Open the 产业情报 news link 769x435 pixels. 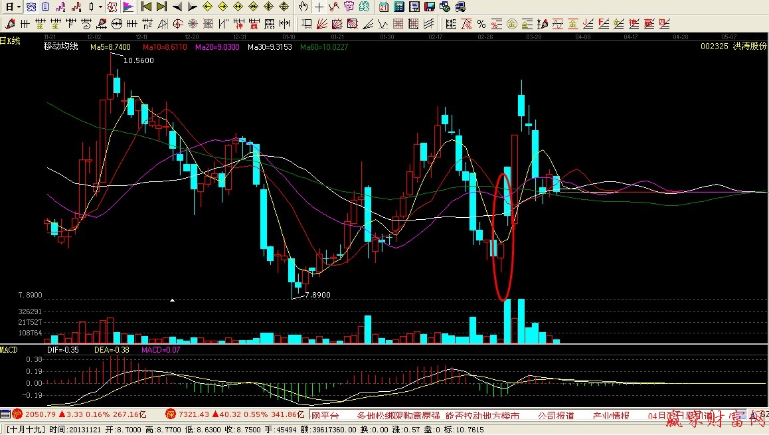[611, 415]
